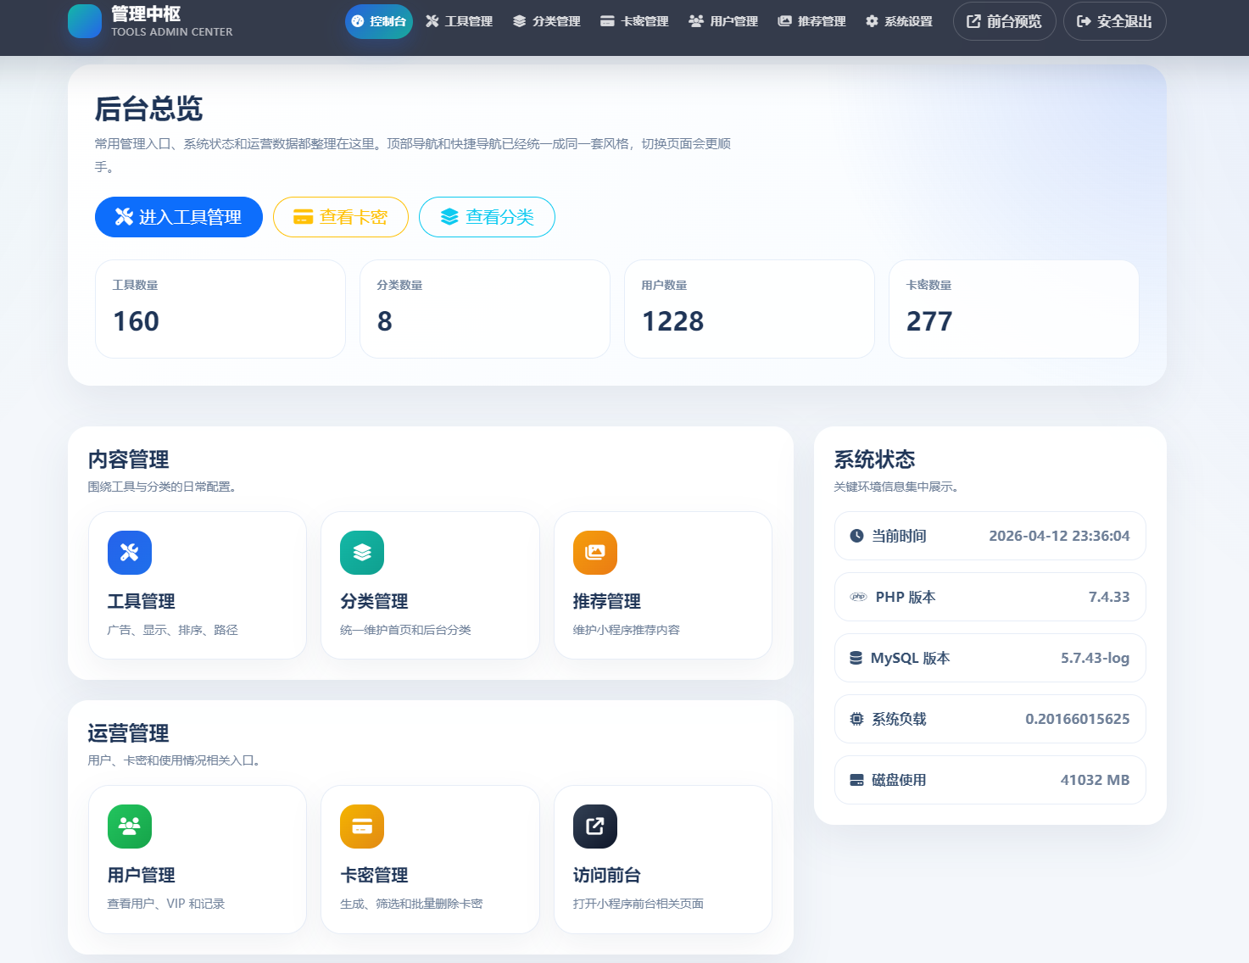Image resolution: width=1249 pixels, height=963 pixels.
Task: Click the clock icon beside 当前时间
Action: 856,536
